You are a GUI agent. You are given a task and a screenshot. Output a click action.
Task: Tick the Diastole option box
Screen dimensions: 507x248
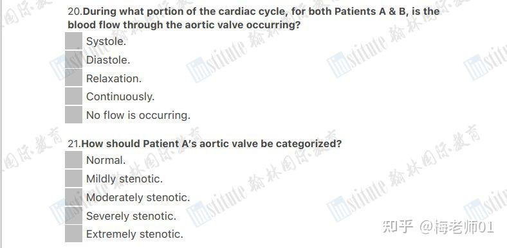[x=74, y=60]
